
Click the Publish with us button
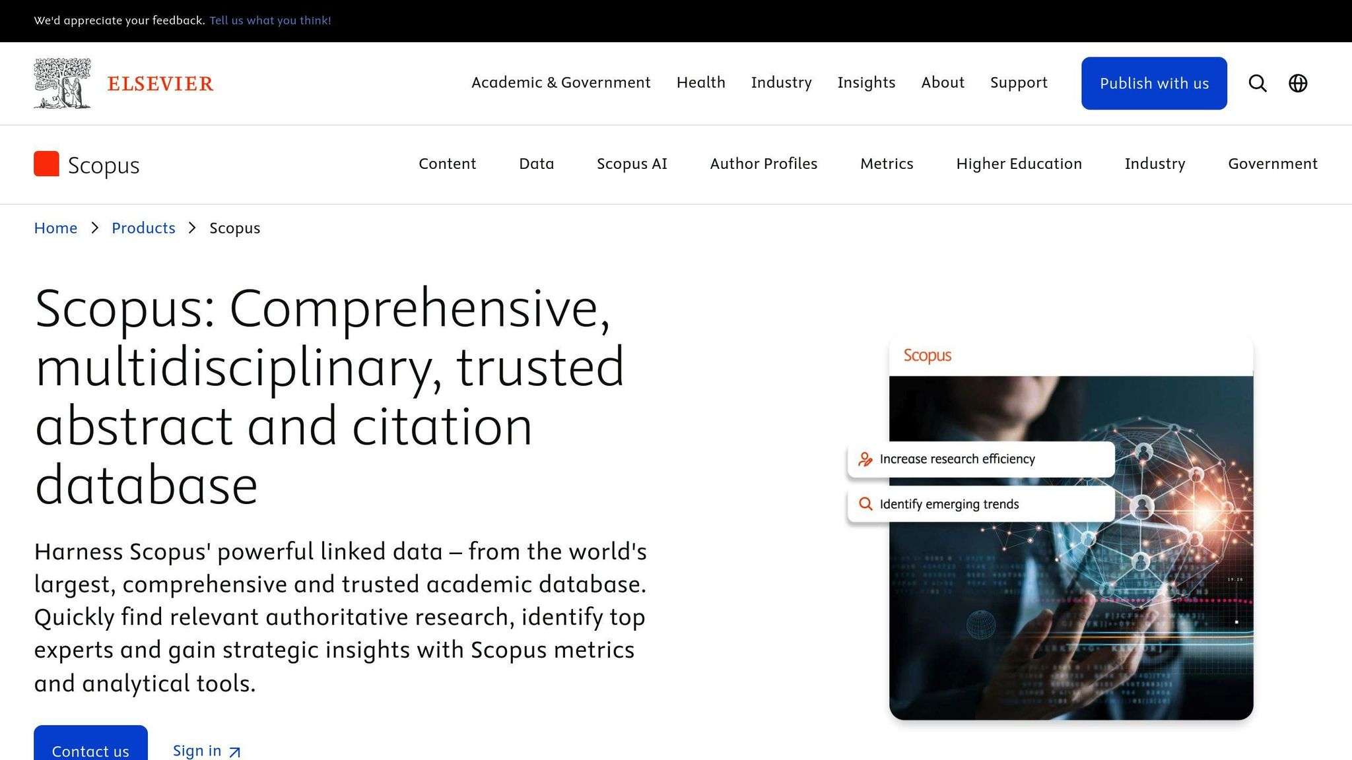click(1154, 83)
